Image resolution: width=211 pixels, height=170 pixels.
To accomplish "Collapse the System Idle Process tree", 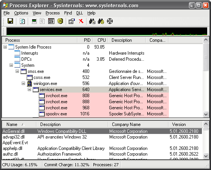I will (x=5, y=47).
